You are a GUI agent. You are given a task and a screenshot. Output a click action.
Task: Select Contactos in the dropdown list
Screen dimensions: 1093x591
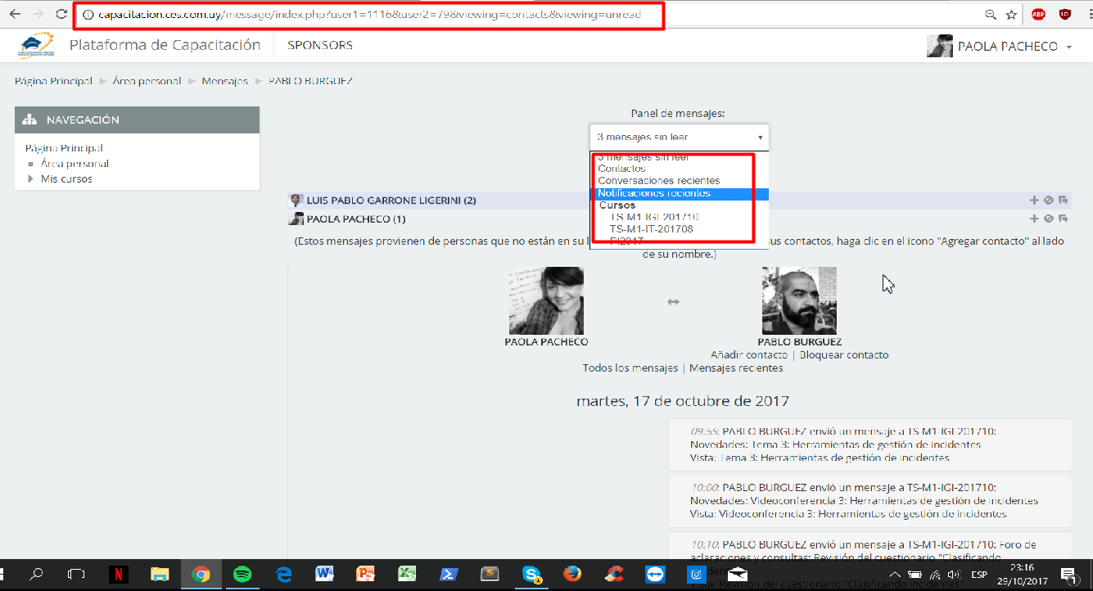[x=621, y=168]
